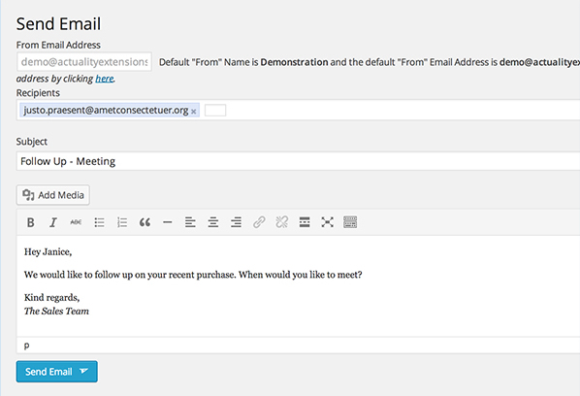Image resolution: width=580 pixels, height=396 pixels.
Task: Follow the 'here' link
Action: point(105,79)
